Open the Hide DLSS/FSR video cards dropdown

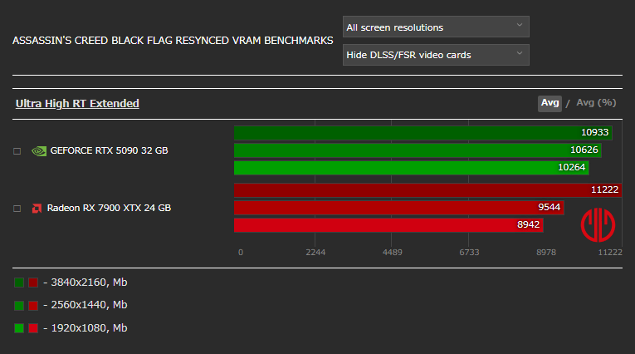[x=436, y=55]
